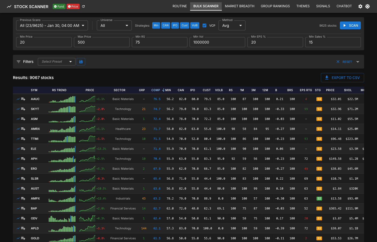The width and height of the screenshot is (377, 242).
Task: Switch to the Routine tab
Action: click(180, 6)
